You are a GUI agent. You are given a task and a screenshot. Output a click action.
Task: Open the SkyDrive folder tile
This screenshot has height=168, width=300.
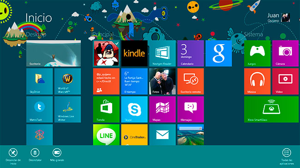coord(39,81)
